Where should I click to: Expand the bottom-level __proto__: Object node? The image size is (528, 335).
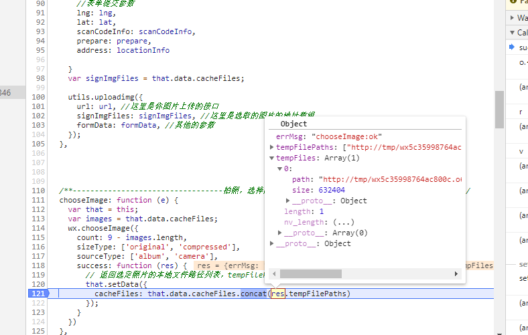pyautogui.click(x=272, y=243)
